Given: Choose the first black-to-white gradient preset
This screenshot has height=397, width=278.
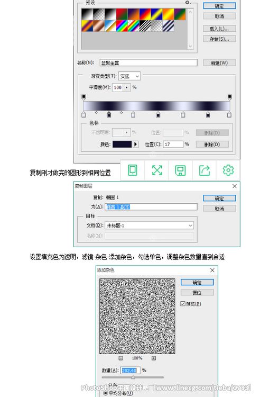Looking at the screenshot, I should pyautogui.click(x=87, y=14).
